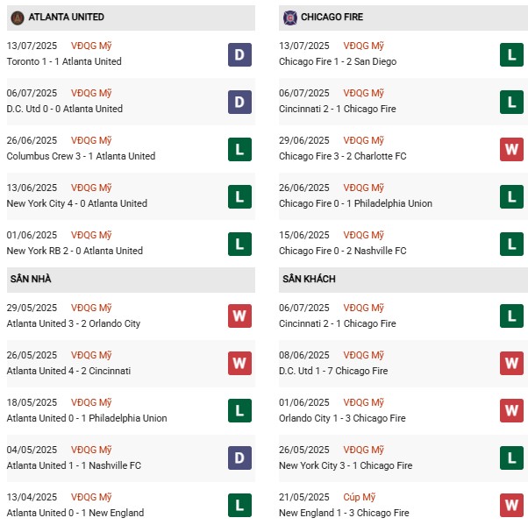
Task: Open Chicago Fire 0 - 2 Nashville FC match
Action: pyautogui.click(x=342, y=251)
